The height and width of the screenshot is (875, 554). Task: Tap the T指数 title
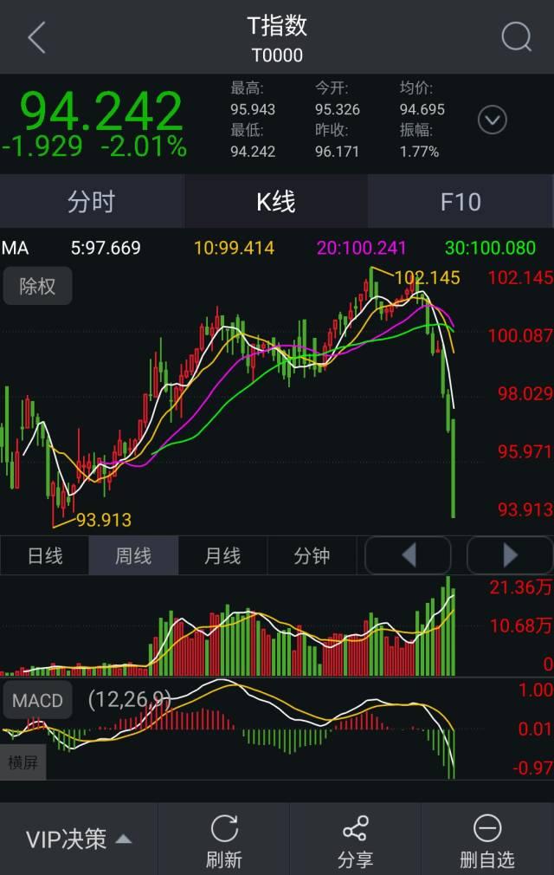click(x=277, y=26)
